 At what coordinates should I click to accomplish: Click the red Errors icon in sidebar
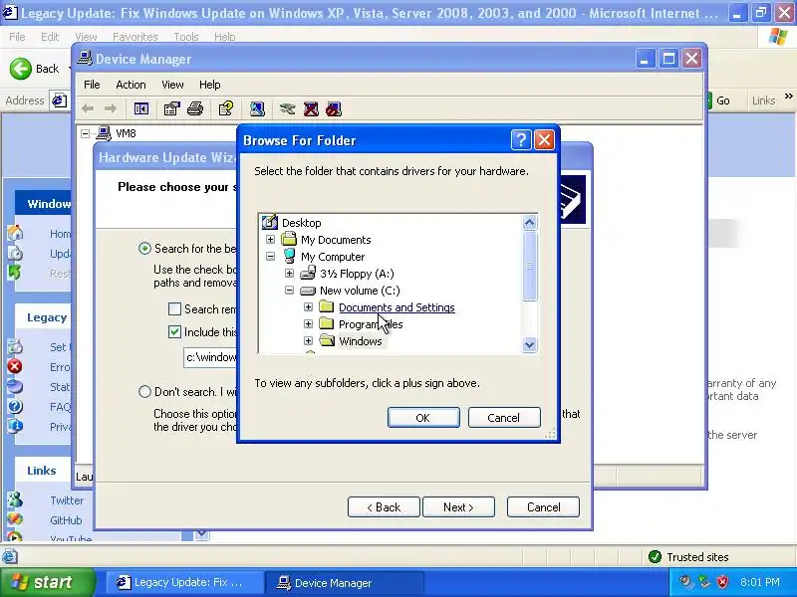tap(15, 366)
